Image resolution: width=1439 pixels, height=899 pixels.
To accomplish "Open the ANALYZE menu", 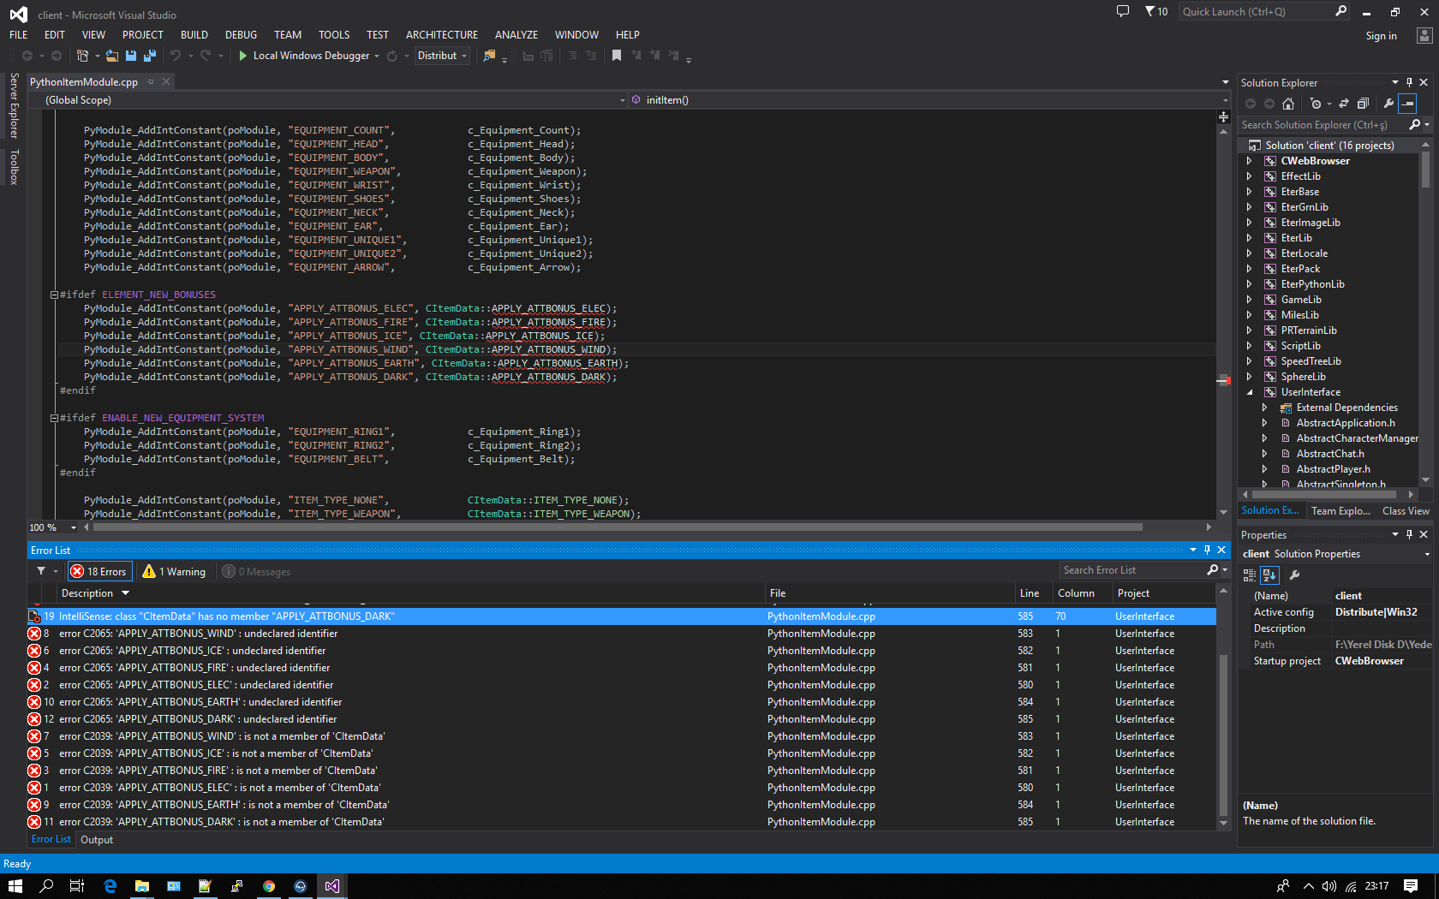I will click(x=516, y=35).
